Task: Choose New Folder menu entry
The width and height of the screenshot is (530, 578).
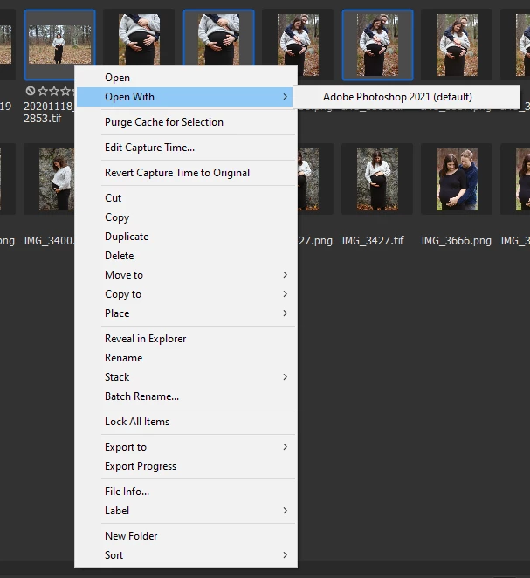Action: tap(186, 535)
